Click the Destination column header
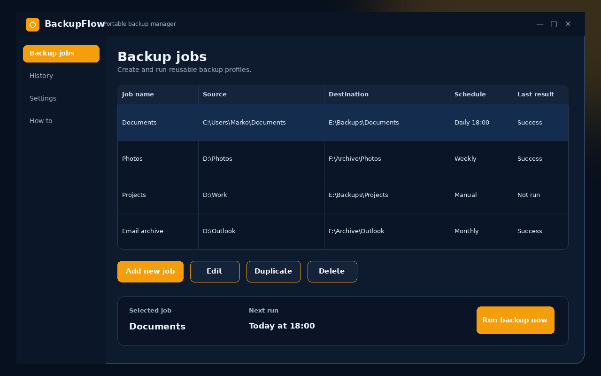This screenshot has height=376, width=601. tap(387, 94)
